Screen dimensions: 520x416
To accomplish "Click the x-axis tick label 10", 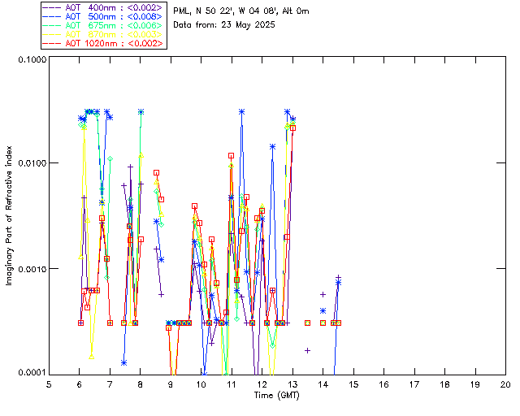I will [x=201, y=384].
